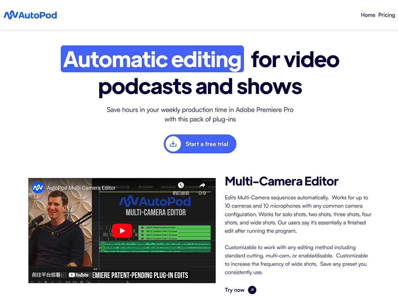This screenshot has width=398, height=298.
Task: Click the Share arrow icon on the video
Action: click(x=202, y=185)
